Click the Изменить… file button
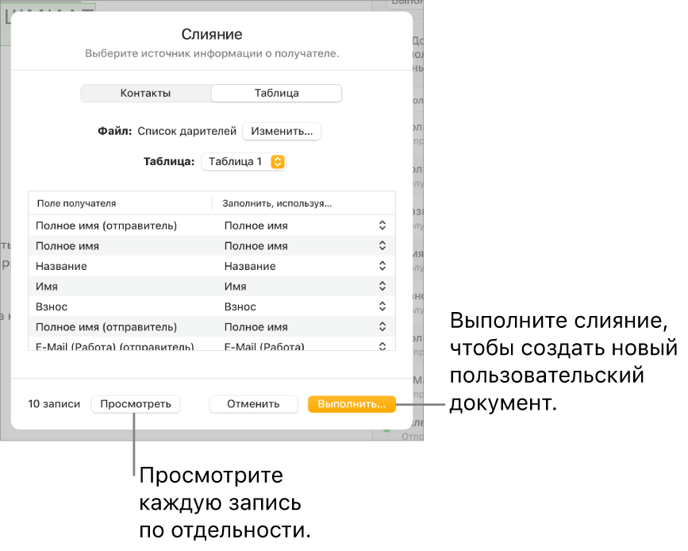Screen dimensions: 688x551 [x=282, y=131]
